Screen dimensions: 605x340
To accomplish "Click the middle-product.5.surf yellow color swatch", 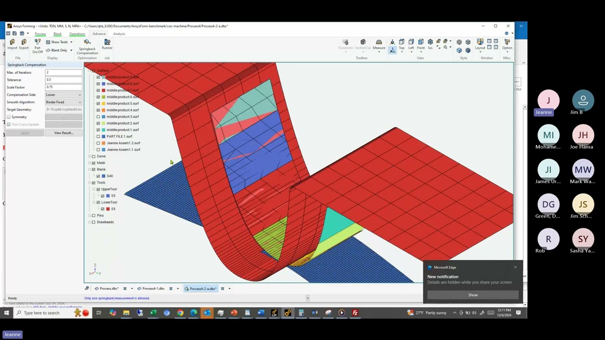I will (x=104, y=103).
